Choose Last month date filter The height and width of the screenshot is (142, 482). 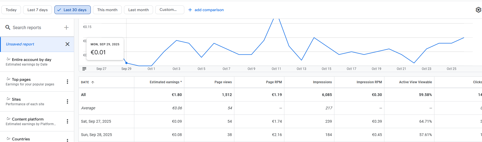138,10
